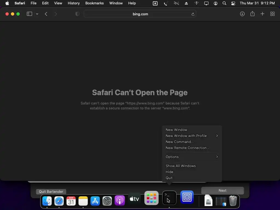Click the eject menu bar icon
This screenshot has height=210, width=280.
pyautogui.click(x=186, y=3)
